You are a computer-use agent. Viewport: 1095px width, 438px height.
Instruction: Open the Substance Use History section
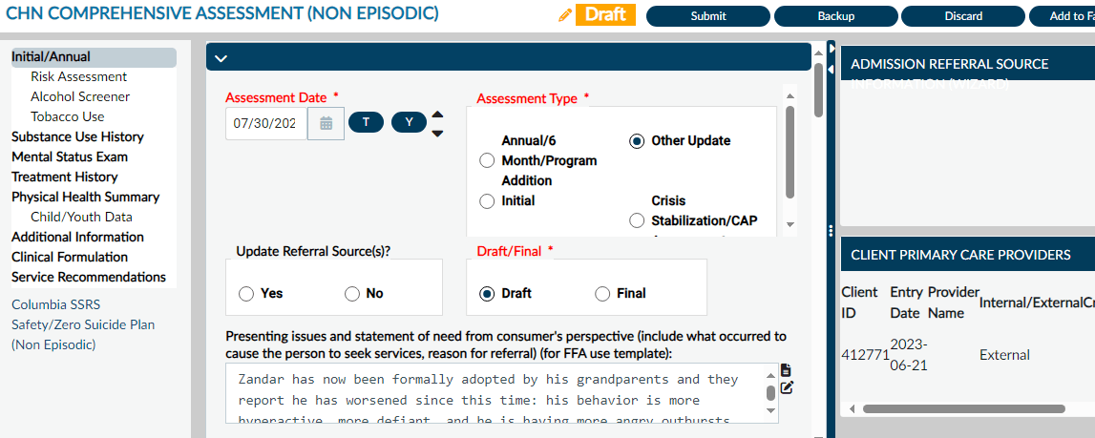point(77,136)
